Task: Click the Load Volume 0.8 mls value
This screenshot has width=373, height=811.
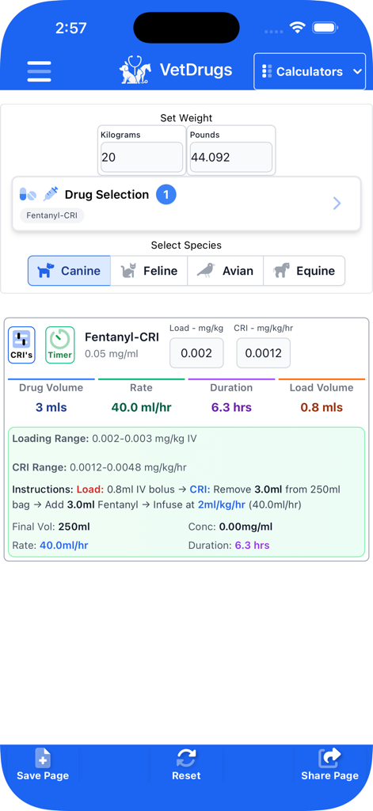Action: click(x=322, y=408)
